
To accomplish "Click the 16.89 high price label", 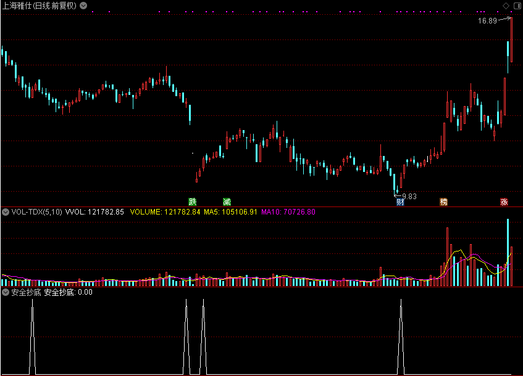I will pos(487,21).
